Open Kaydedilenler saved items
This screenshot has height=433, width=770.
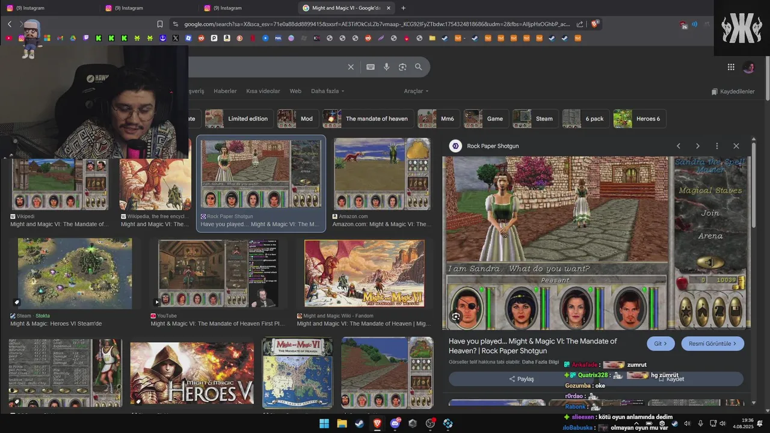(x=733, y=91)
